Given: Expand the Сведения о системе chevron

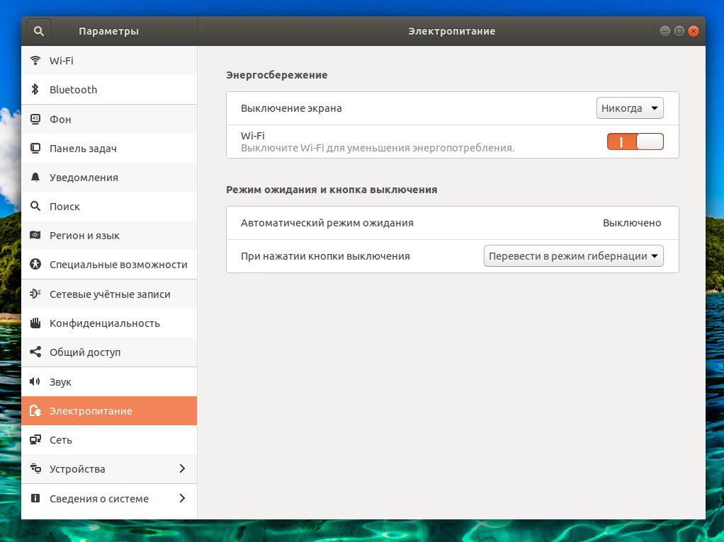Looking at the screenshot, I should (182, 498).
